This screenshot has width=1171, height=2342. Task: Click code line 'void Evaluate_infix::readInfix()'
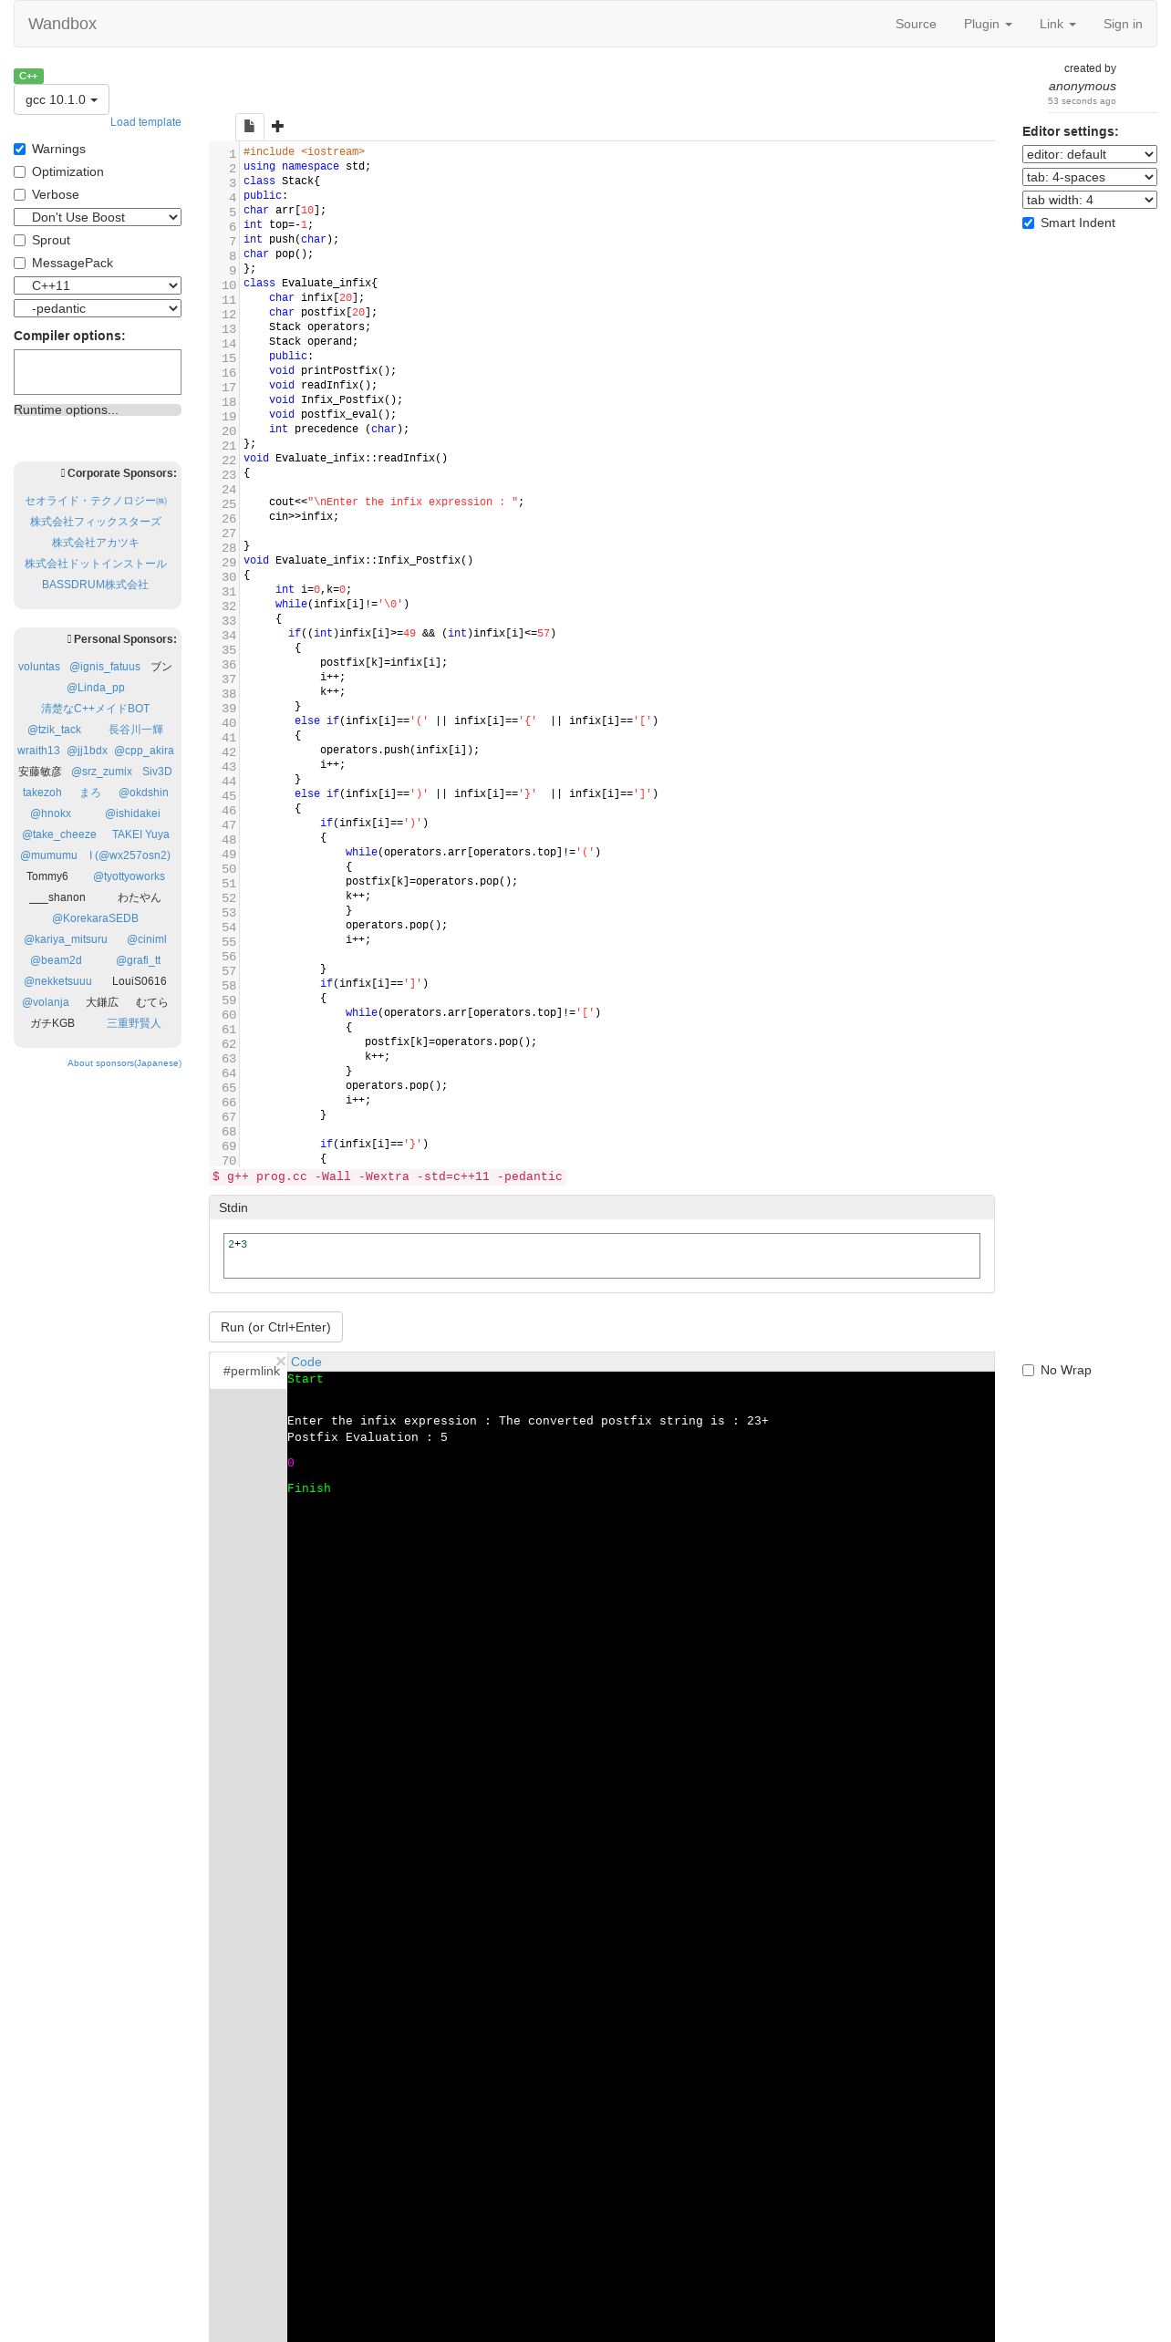(346, 458)
